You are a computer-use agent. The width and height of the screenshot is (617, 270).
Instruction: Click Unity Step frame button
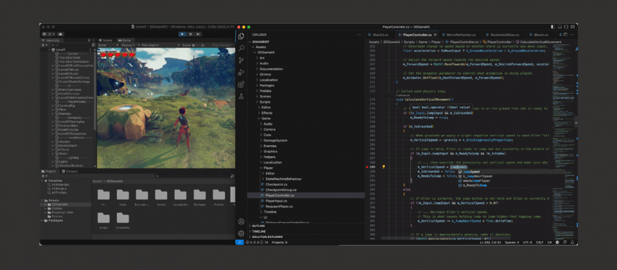(199, 34)
